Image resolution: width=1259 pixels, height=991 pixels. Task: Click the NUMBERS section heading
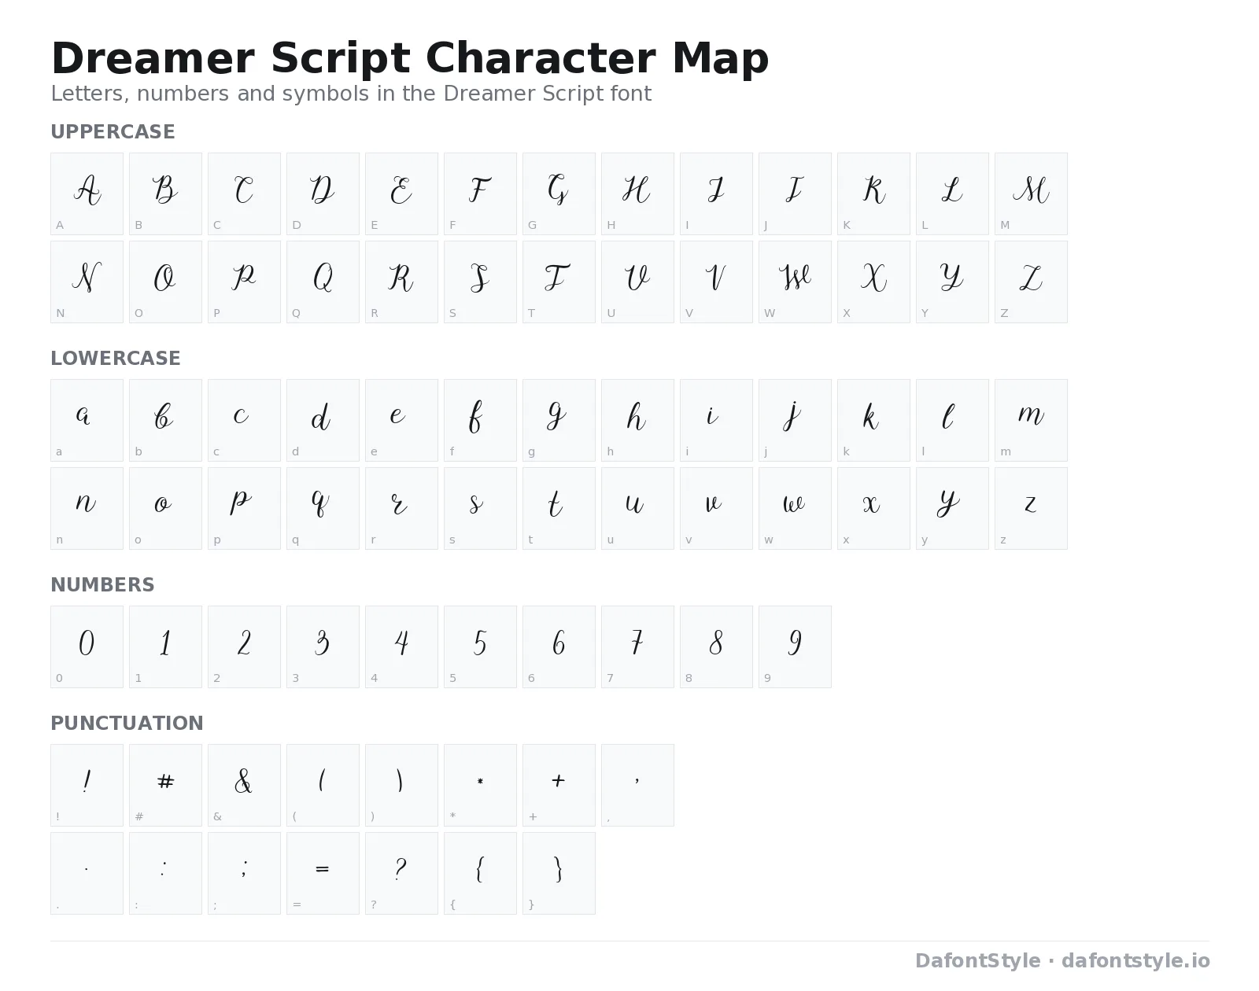click(102, 585)
